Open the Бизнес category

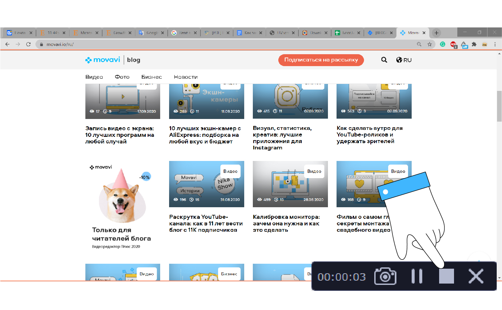point(152,77)
